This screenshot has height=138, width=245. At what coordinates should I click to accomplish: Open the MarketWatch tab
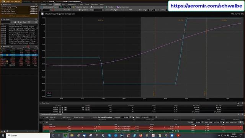click(72, 4)
